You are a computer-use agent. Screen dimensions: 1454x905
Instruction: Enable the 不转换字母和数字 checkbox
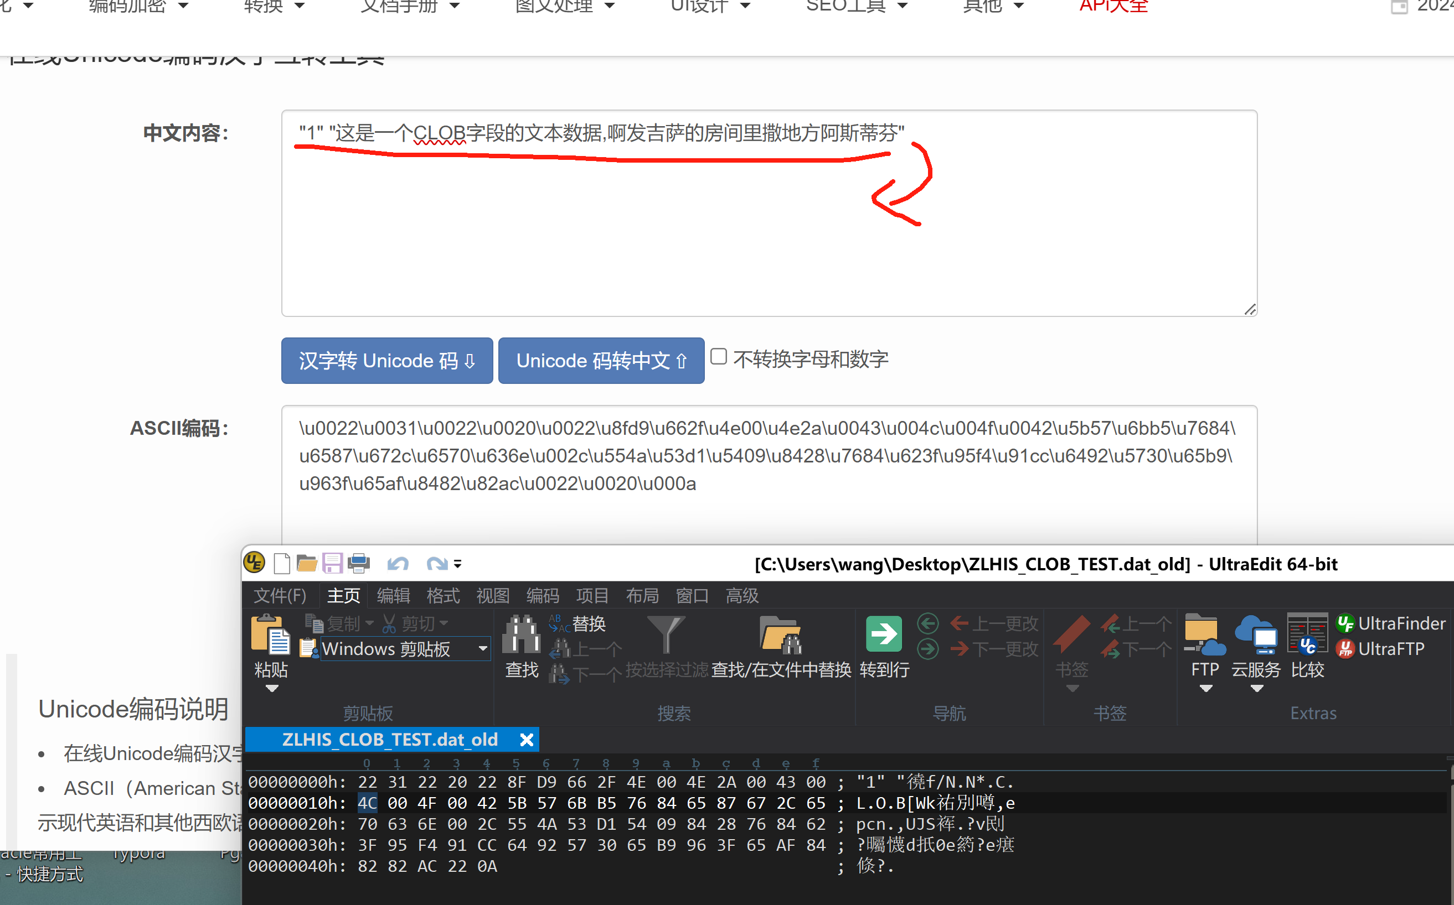[718, 357]
